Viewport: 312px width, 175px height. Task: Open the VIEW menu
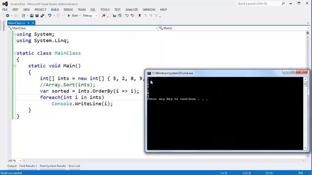[x=26, y=10]
